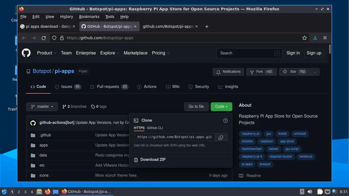Click the Go to file button
The width and height of the screenshot is (349, 196).
point(196,107)
